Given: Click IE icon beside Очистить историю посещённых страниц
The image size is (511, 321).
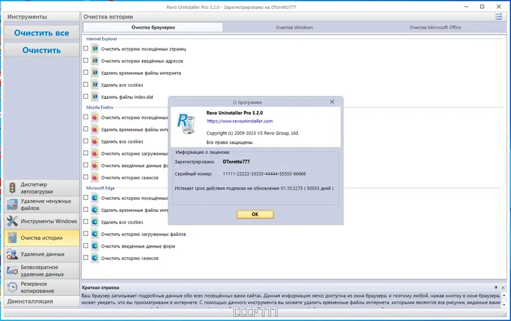Looking at the screenshot, I should pyautogui.click(x=95, y=49).
